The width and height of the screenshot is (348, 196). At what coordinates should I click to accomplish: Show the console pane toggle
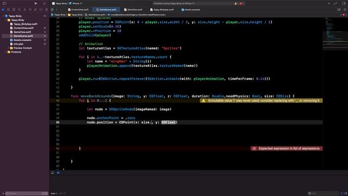[345, 194]
